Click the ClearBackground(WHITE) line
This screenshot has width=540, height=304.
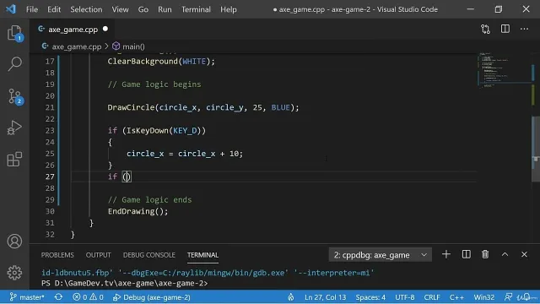point(161,62)
